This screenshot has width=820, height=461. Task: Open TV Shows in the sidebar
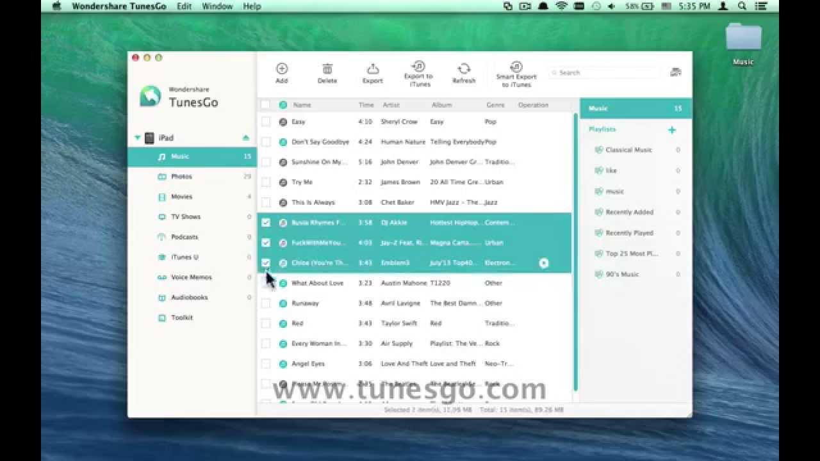pos(192,217)
